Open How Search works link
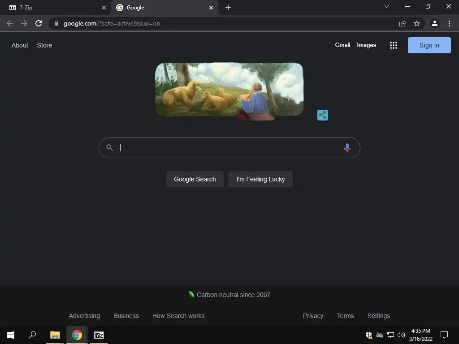Image resolution: width=459 pixels, height=344 pixels. point(178,316)
